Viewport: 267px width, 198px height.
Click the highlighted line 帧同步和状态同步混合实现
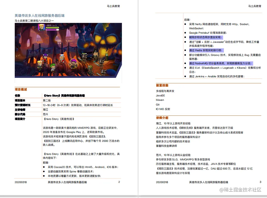[206, 37]
